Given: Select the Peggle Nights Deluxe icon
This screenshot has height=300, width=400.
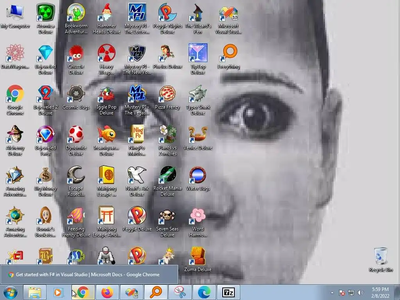Looking at the screenshot, I should pyautogui.click(x=167, y=18).
